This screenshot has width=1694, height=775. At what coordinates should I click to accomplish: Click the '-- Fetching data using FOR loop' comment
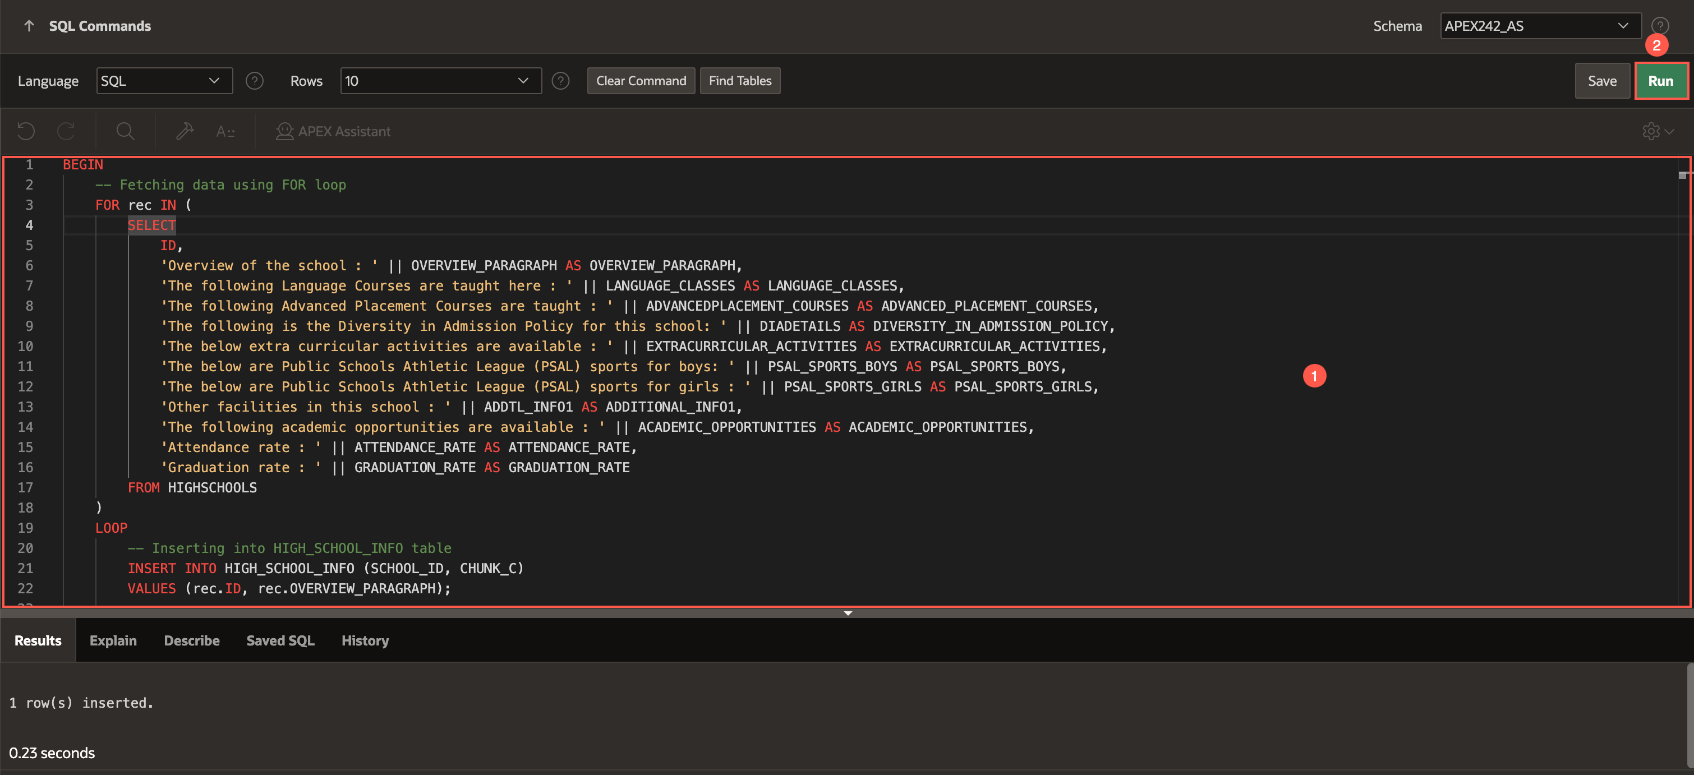220,184
